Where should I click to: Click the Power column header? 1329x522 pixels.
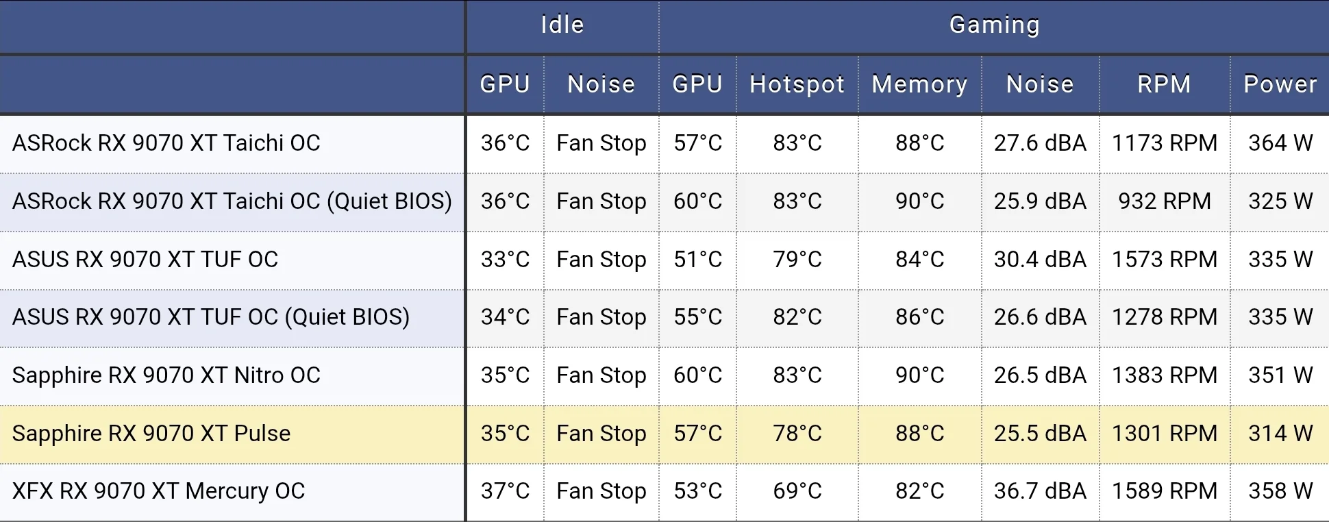(x=1280, y=84)
